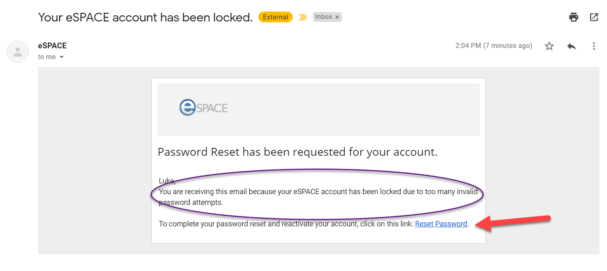Expand recipient details arrow beside "to me"
607x271 pixels.
tap(62, 57)
